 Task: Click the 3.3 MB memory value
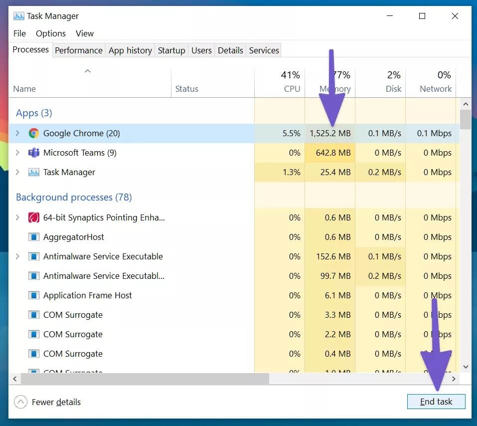tap(337, 315)
